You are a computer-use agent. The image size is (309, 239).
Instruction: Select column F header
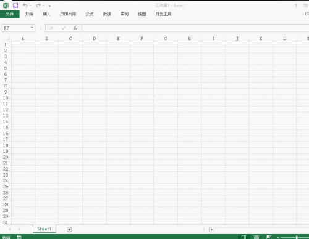point(142,39)
